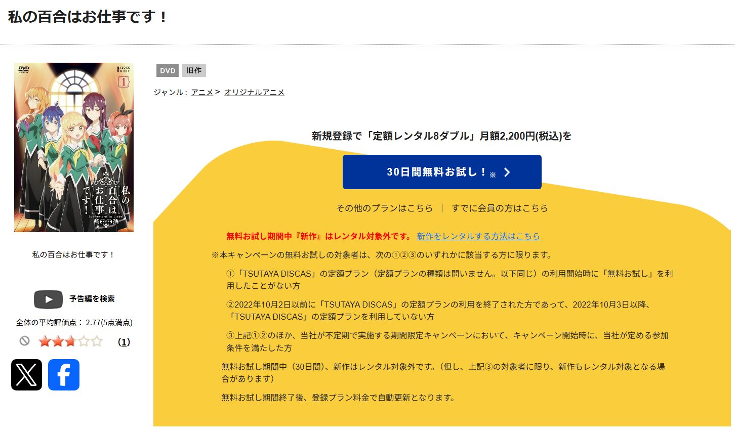735x435 pixels.
Task: Share this page on X
Action: pyautogui.click(x=26, y=374)
